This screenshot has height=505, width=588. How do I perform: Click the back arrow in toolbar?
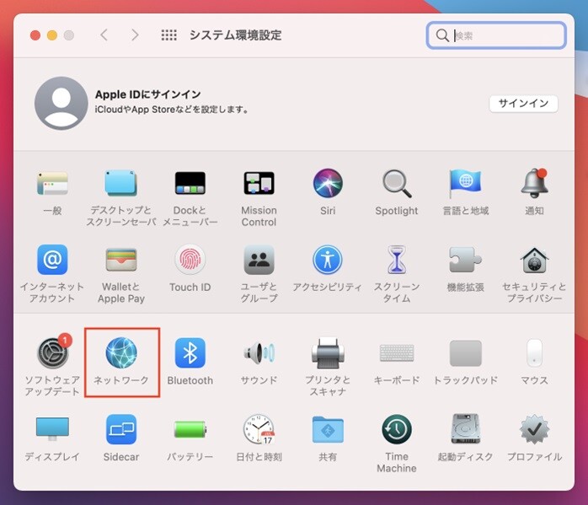pyautogui.click(x=104, y=35)
